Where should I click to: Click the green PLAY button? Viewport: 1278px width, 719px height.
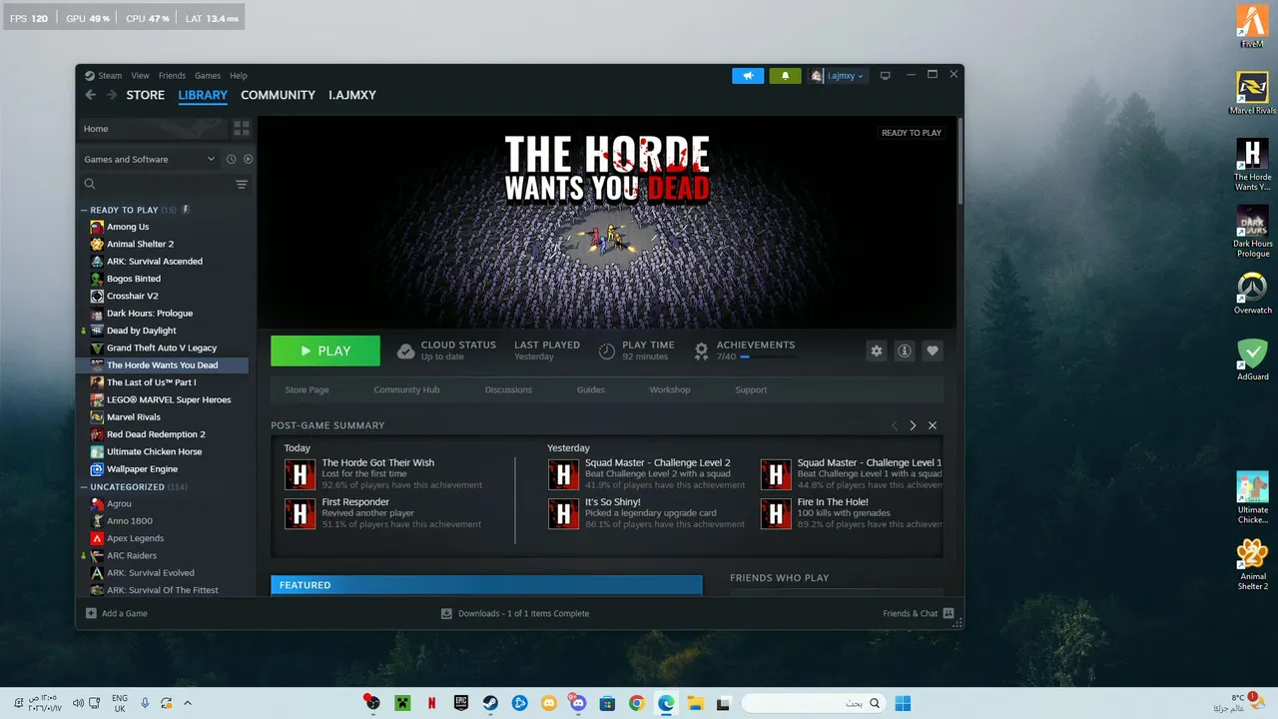point(325,351)
